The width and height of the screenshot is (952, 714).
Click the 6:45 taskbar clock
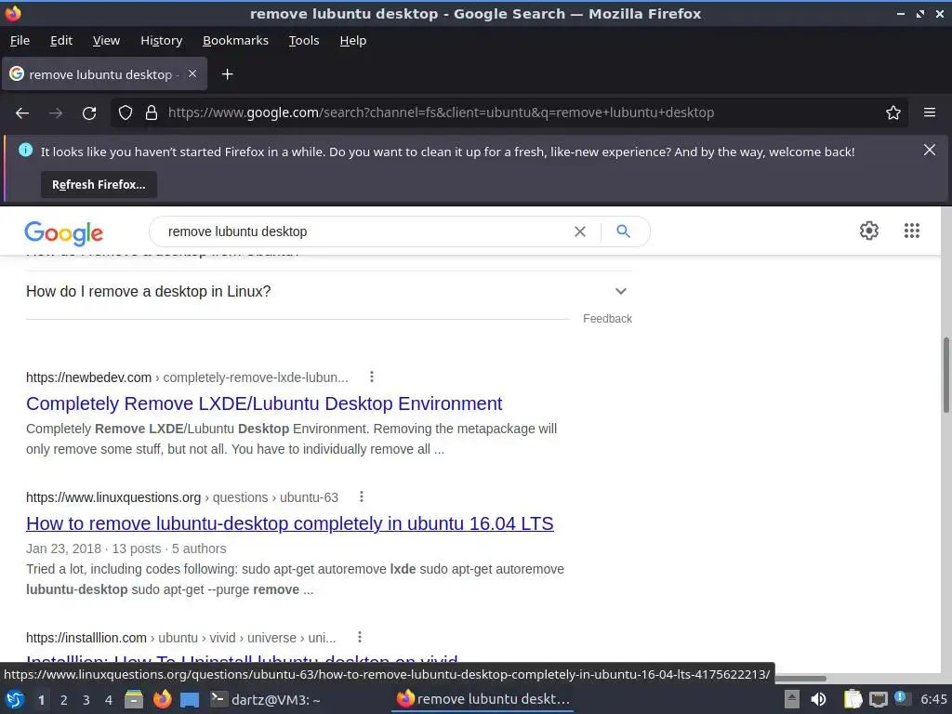(933, 699)
